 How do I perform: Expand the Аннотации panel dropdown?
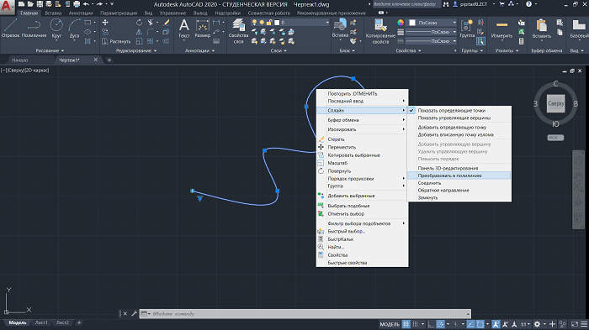[199, 50]
